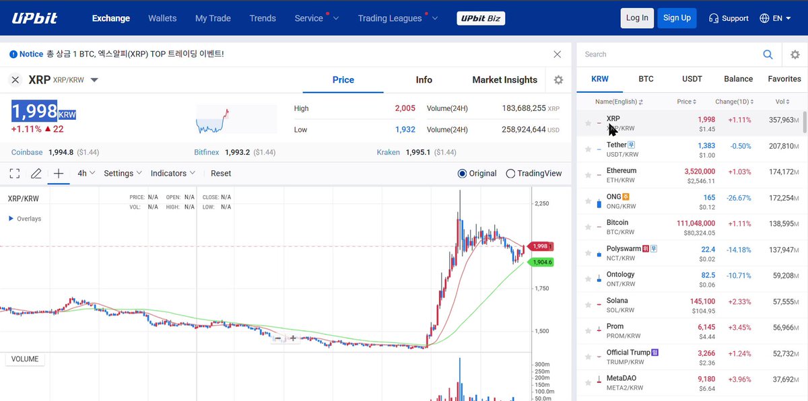The image size is (808, 401).
Task: Select the pencil drawing tool
Action: click(x=36, y=174)
